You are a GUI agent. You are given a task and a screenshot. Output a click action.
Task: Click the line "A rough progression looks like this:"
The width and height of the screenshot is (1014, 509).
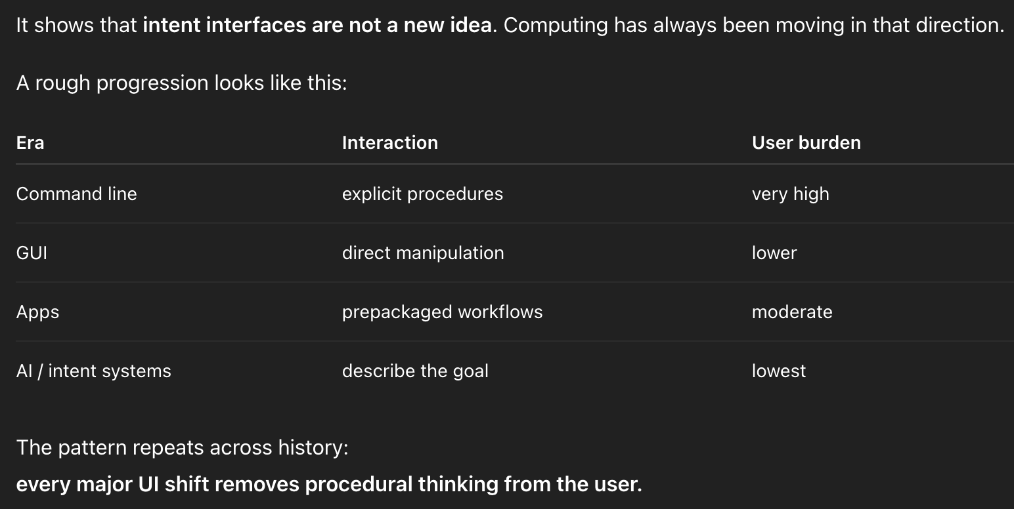181,83
